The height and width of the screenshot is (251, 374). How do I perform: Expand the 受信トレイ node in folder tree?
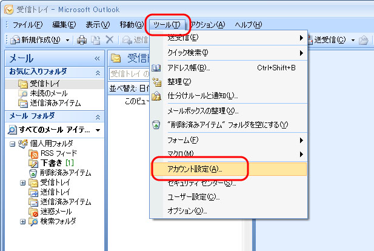point(22,182)
